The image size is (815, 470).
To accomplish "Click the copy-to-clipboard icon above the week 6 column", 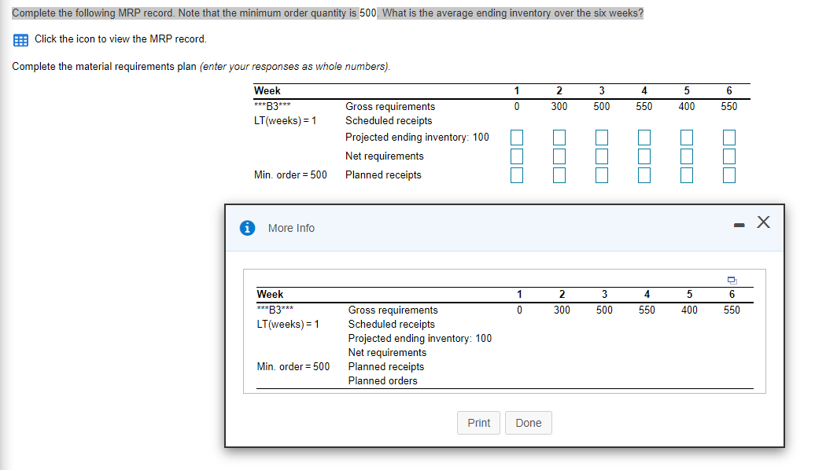I will click(732, 280).
